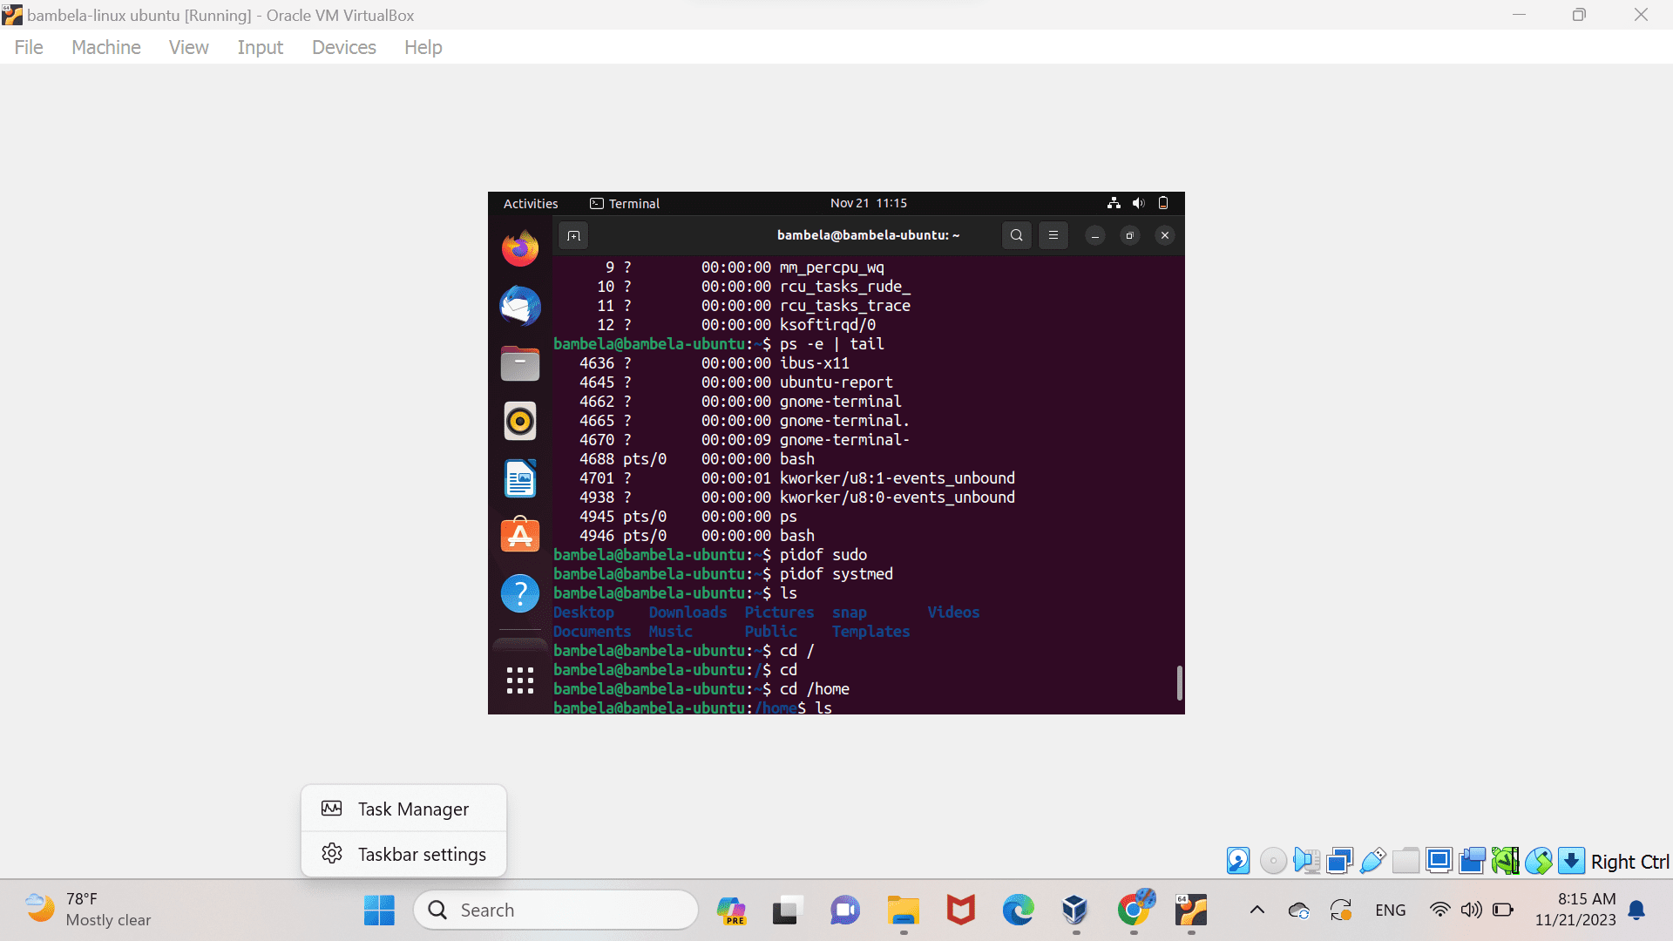The height and width of the screenshot is (941, 1673).
Task: Click the Ubuntu battery/power icon
Action: pos(1163,203)
